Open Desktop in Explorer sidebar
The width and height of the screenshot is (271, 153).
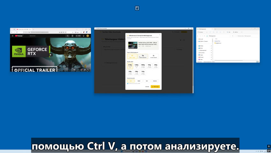click(201, 46)
